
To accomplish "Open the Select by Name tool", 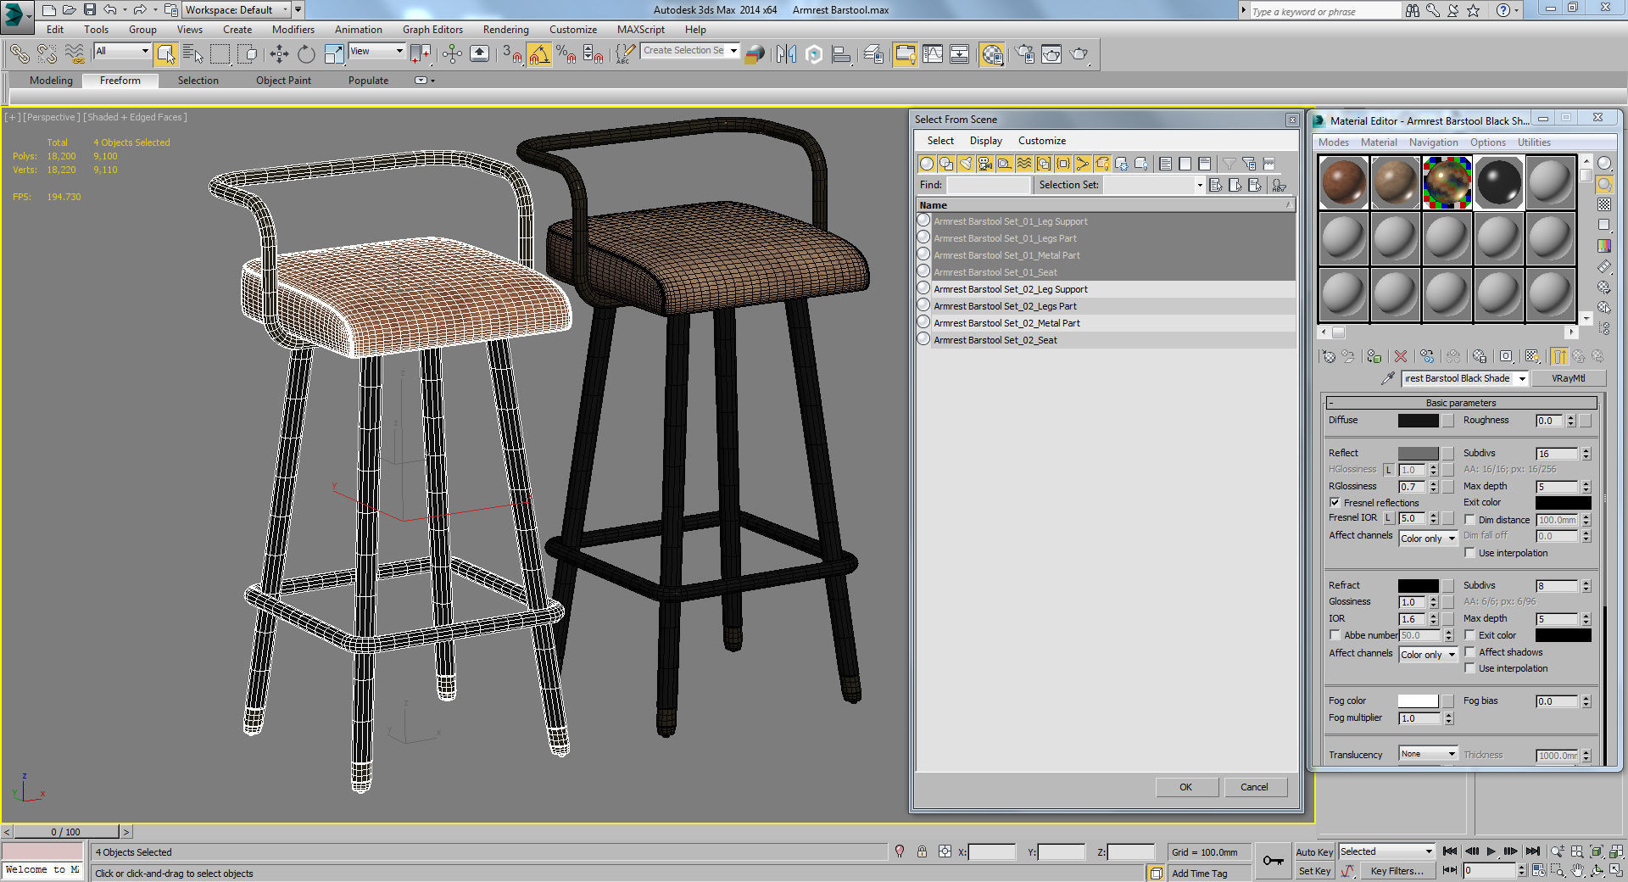I will coord(192,54).
